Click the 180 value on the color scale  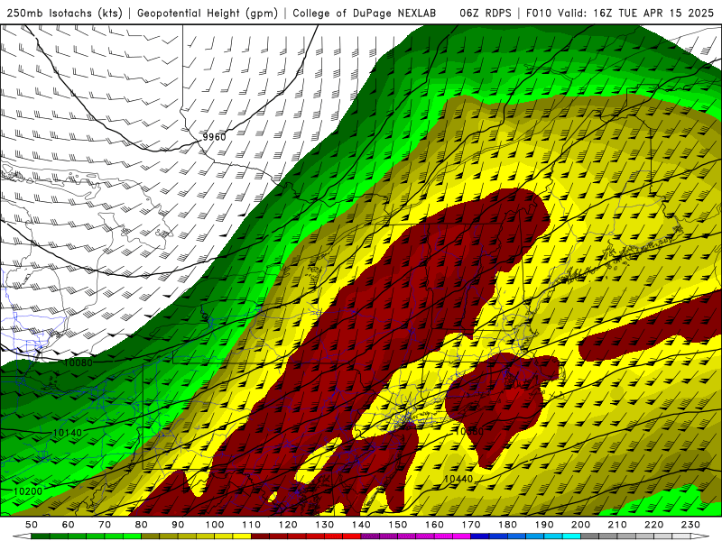[507, 525]
